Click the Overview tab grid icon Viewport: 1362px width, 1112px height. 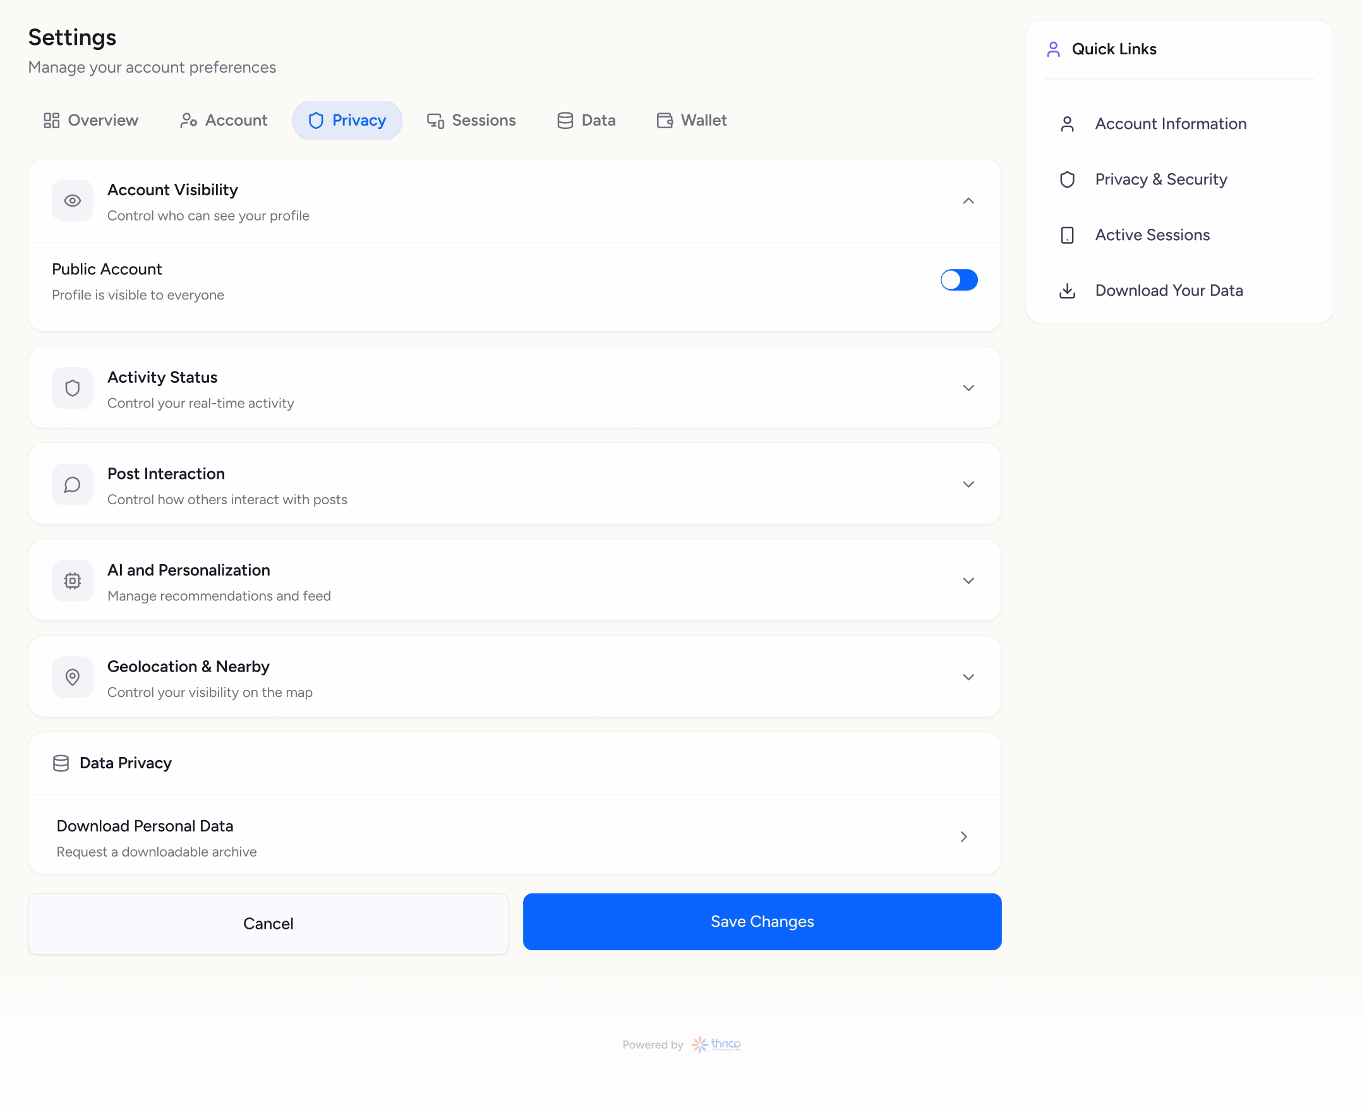[51, 121]
